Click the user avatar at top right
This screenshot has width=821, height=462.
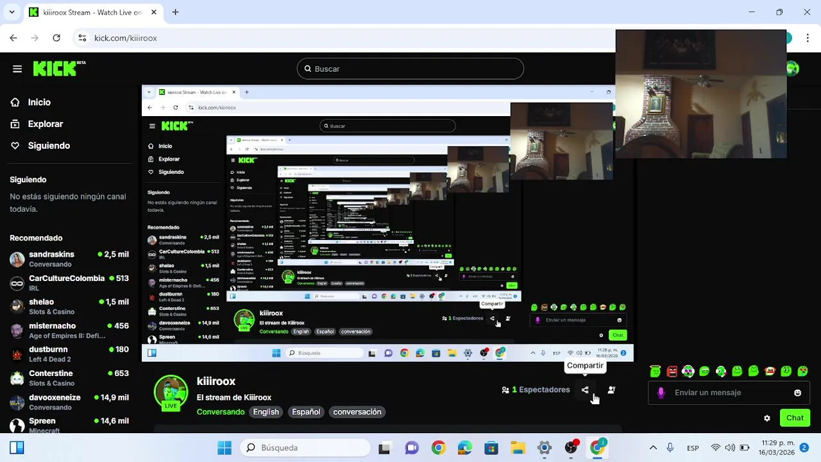(x=793, y=69)
